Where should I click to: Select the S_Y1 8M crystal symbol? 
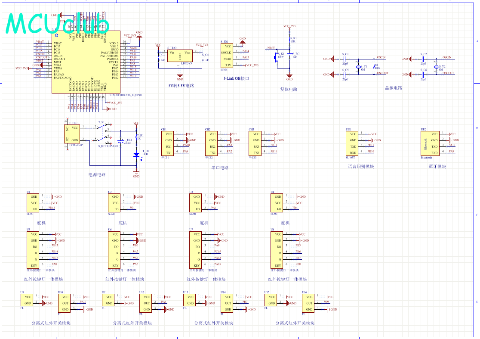(x=358, y=67)
